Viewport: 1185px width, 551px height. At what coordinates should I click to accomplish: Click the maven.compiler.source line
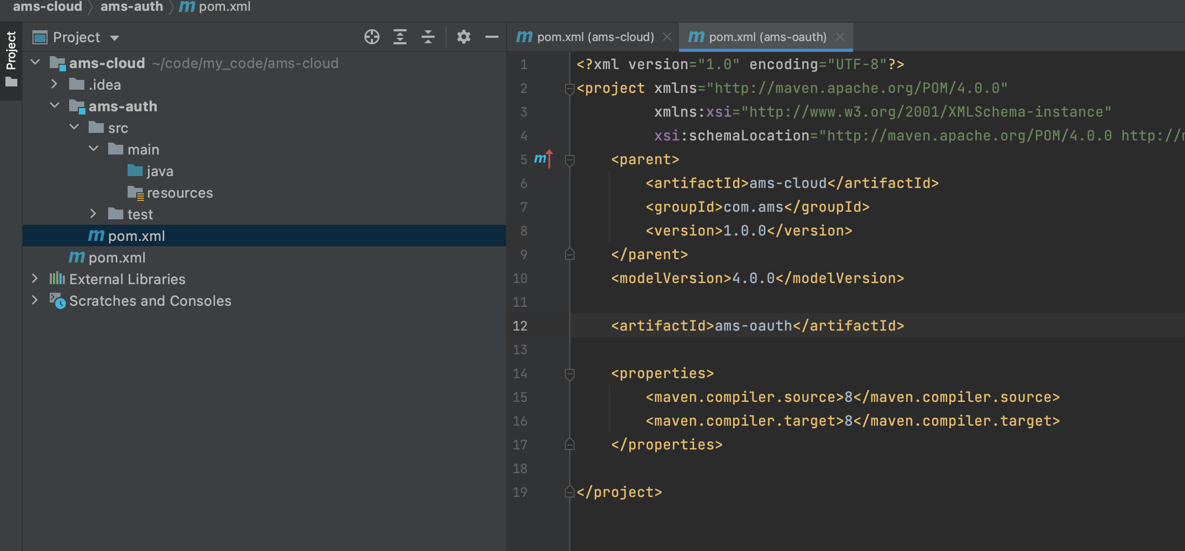tap(853, 397)
